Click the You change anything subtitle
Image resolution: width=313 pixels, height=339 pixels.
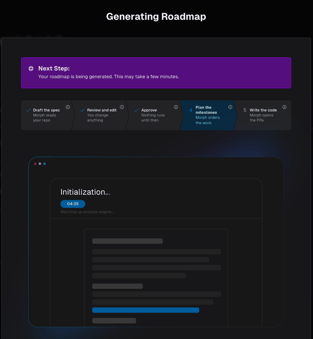[98, 118]
